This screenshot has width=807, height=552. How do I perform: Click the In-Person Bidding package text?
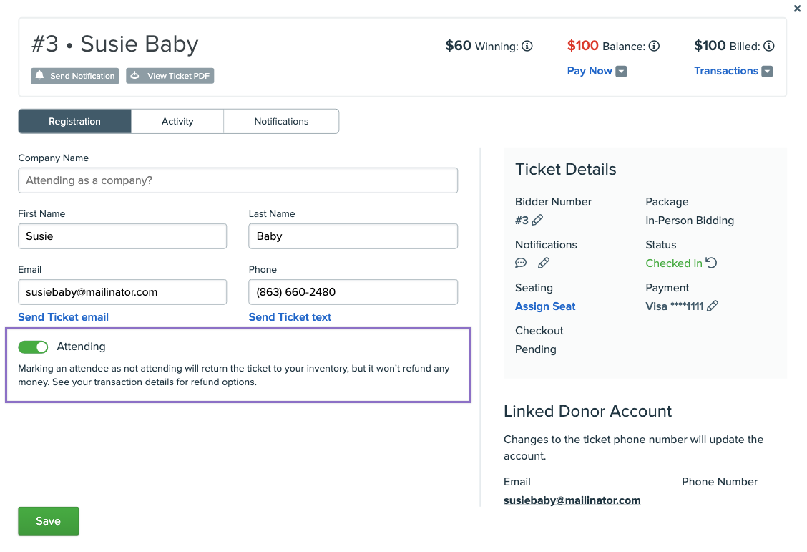tap(690, 221)
